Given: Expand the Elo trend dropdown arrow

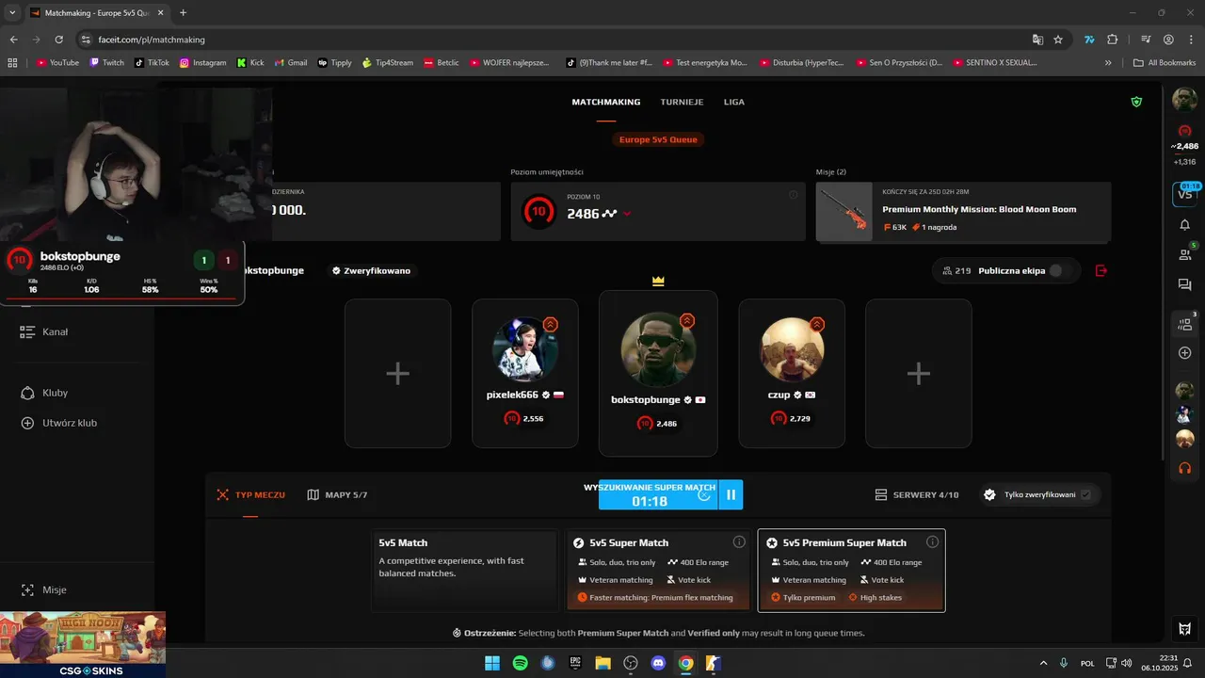Looking at the screenshot, I should (x=627, y=214).
